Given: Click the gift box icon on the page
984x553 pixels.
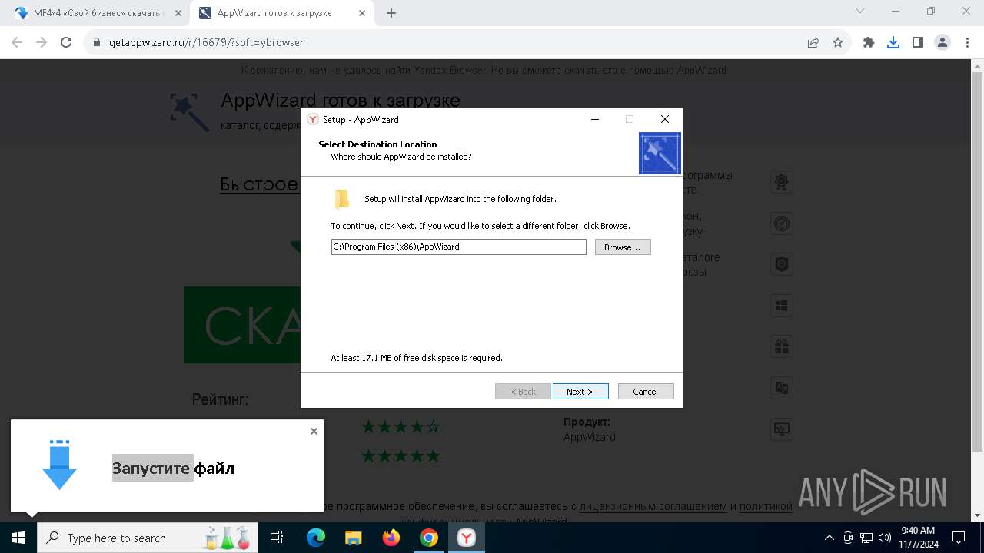Looking at the screenshot, I should 782,346.
